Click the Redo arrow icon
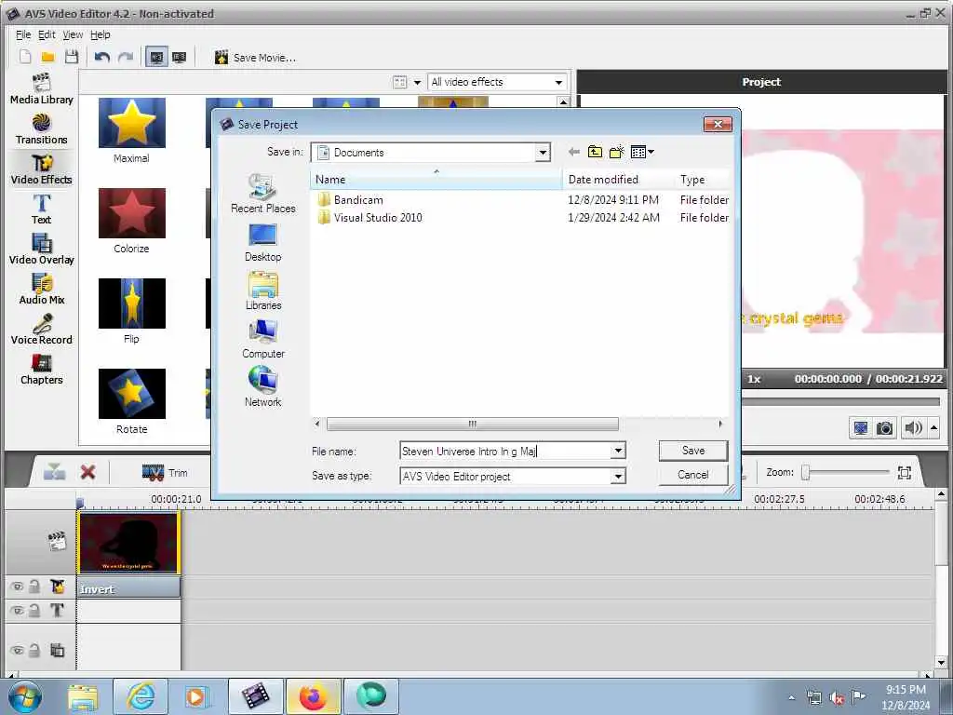The height and width of the screenshot is (715, 953). [126, 57]
